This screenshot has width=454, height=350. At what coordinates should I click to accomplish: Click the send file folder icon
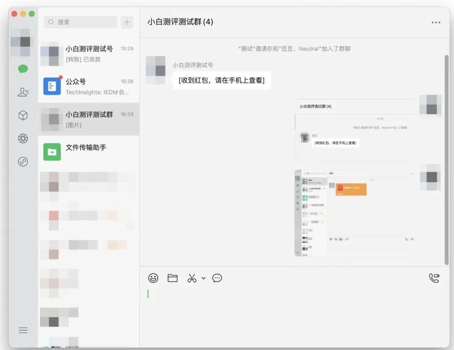click(x=172, y=278)
